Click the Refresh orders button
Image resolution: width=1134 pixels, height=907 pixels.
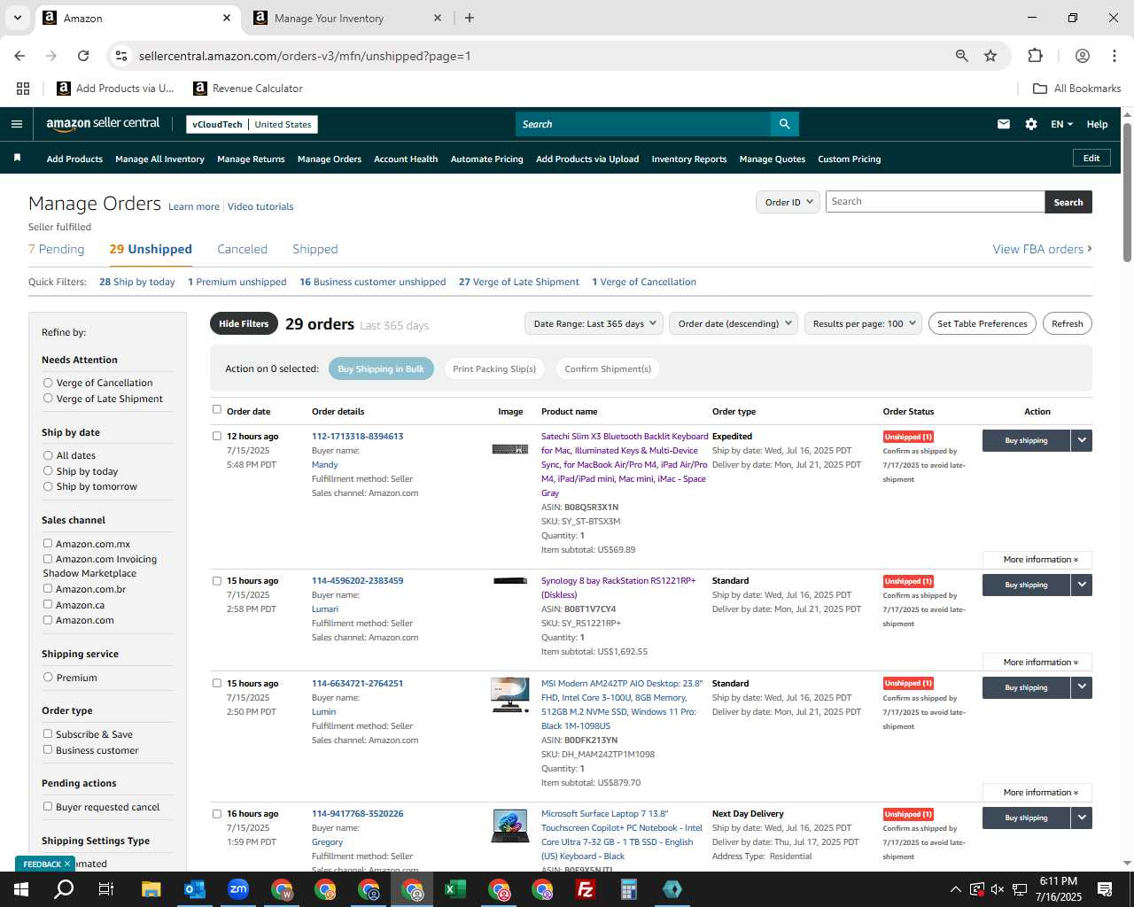click(x=1067, y=323)
